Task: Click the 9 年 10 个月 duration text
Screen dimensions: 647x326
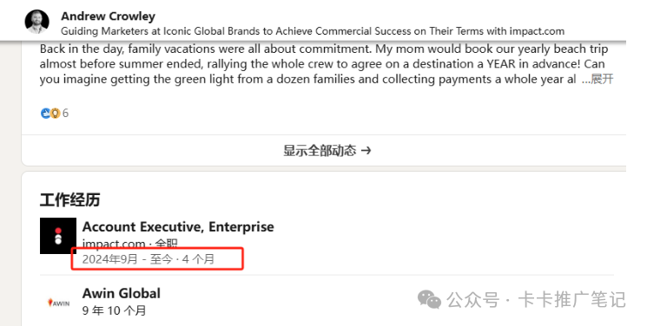Action: click(x=115, y=310)
